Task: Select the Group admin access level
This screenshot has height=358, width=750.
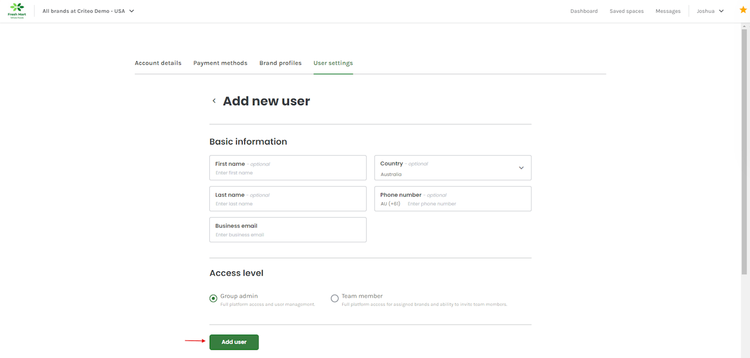Action: click(x=213, y=298)
